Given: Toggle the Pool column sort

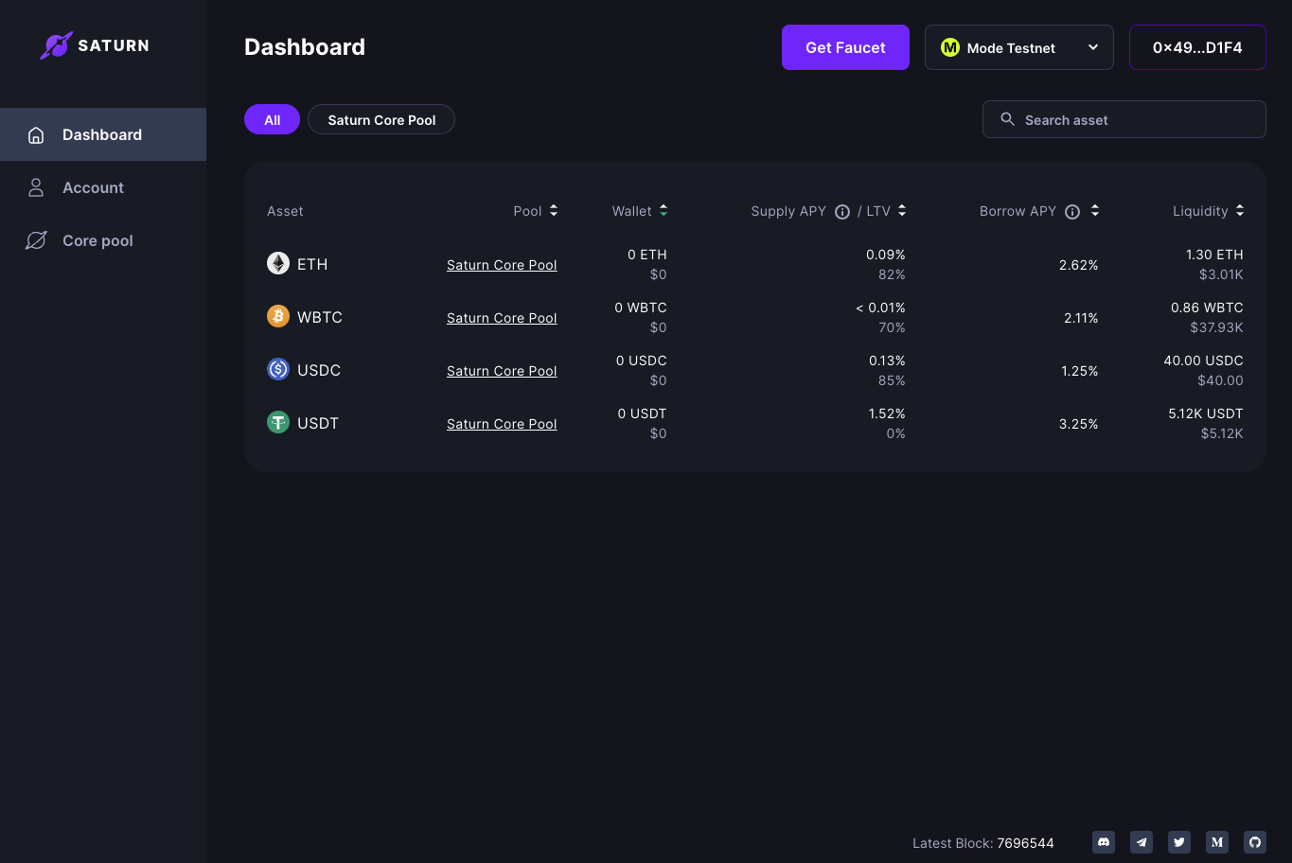Looking at the screenshot, I should tap(554, 211).
